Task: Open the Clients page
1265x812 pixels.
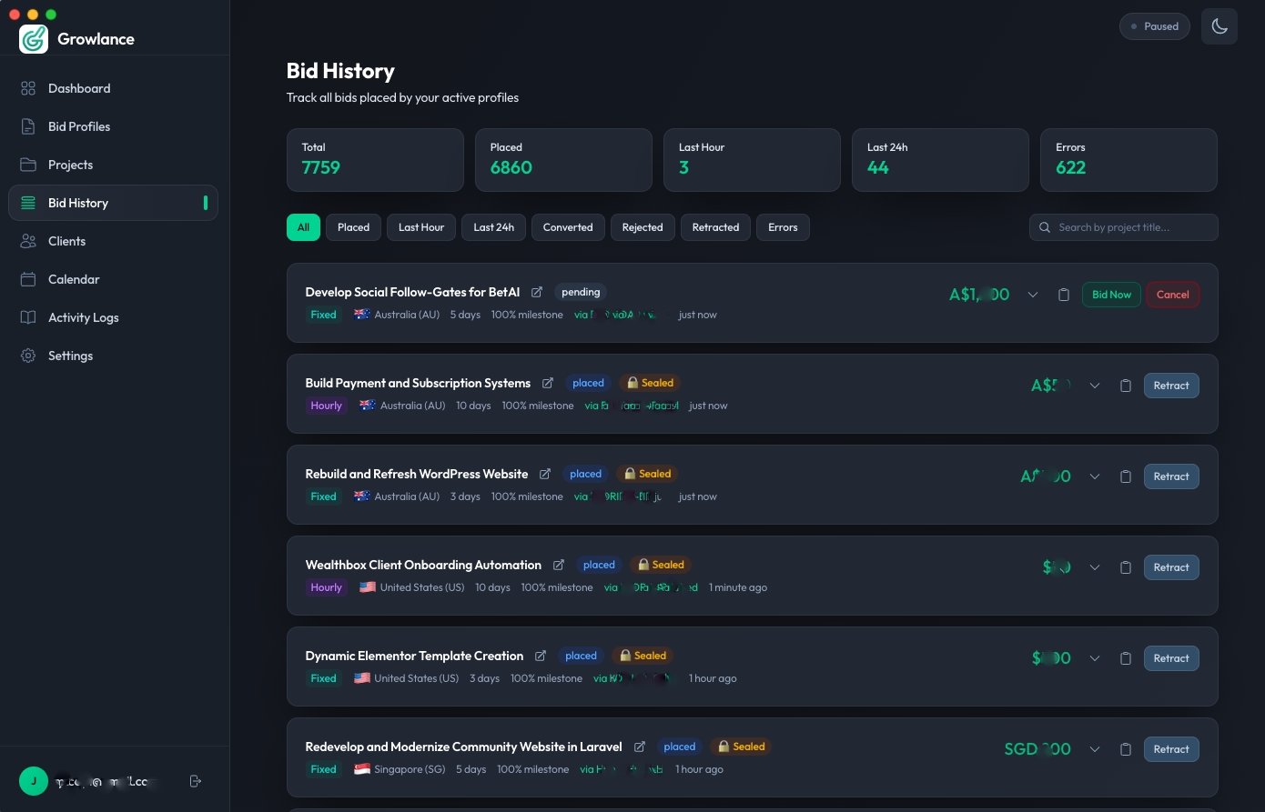Action: pos(114,241)
